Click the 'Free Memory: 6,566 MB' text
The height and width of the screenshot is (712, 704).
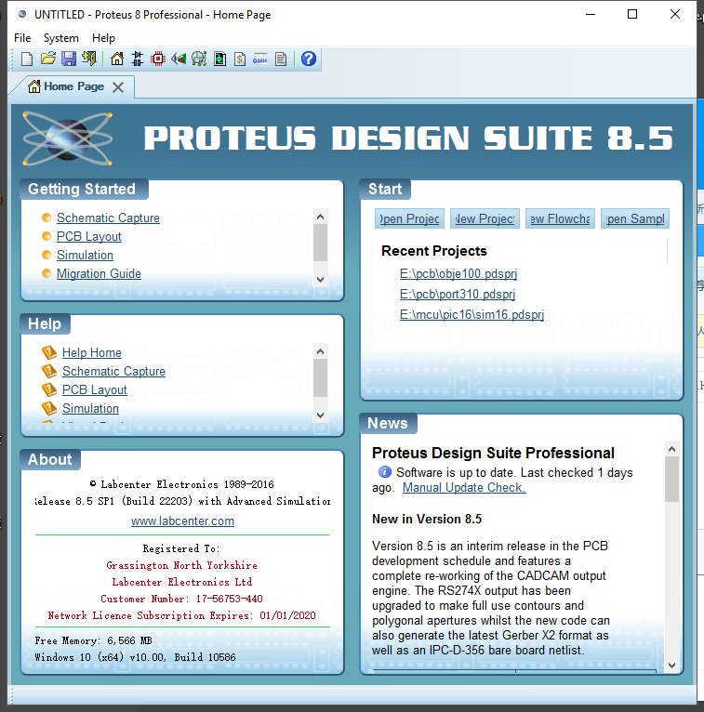pos(93,640)
